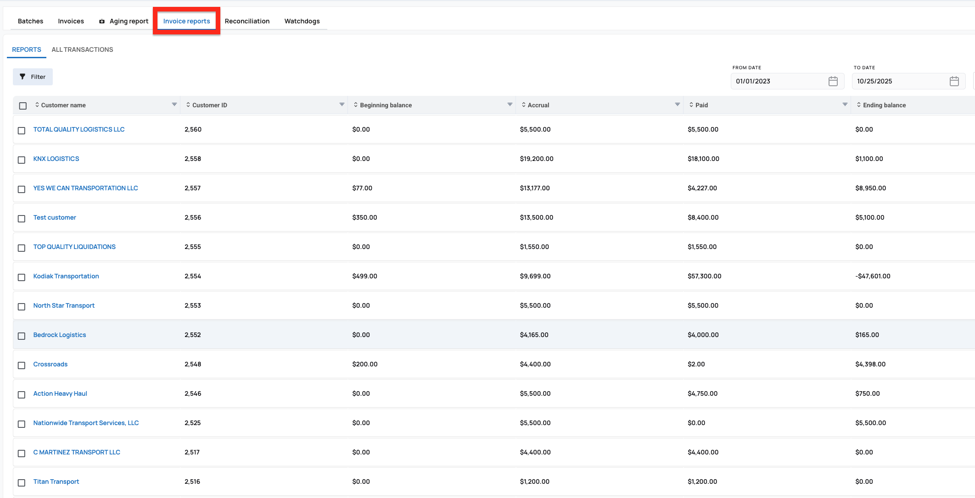Open the Reconciliation tab
The image size is (975, 498).
pos(247,21)
